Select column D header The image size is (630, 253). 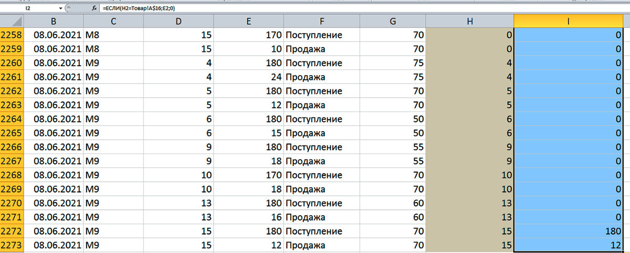[178, 21]
